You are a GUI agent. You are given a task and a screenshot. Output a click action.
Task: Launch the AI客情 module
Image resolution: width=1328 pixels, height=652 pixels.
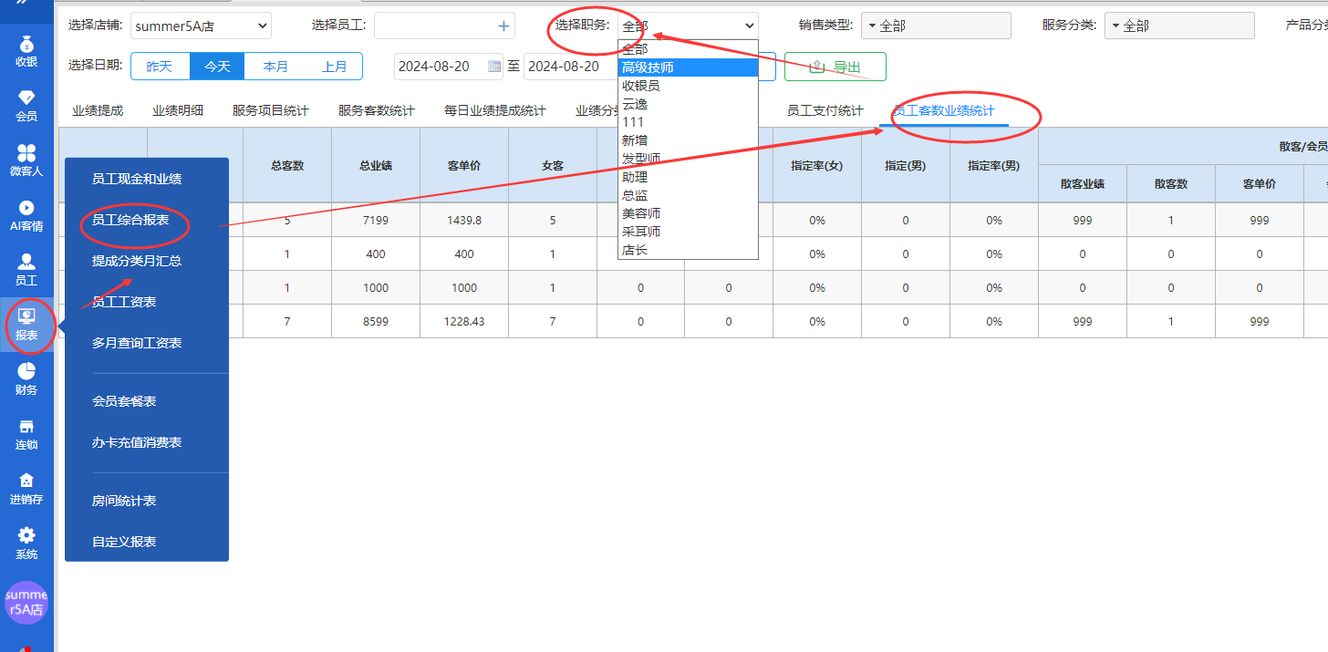[26, 215]
